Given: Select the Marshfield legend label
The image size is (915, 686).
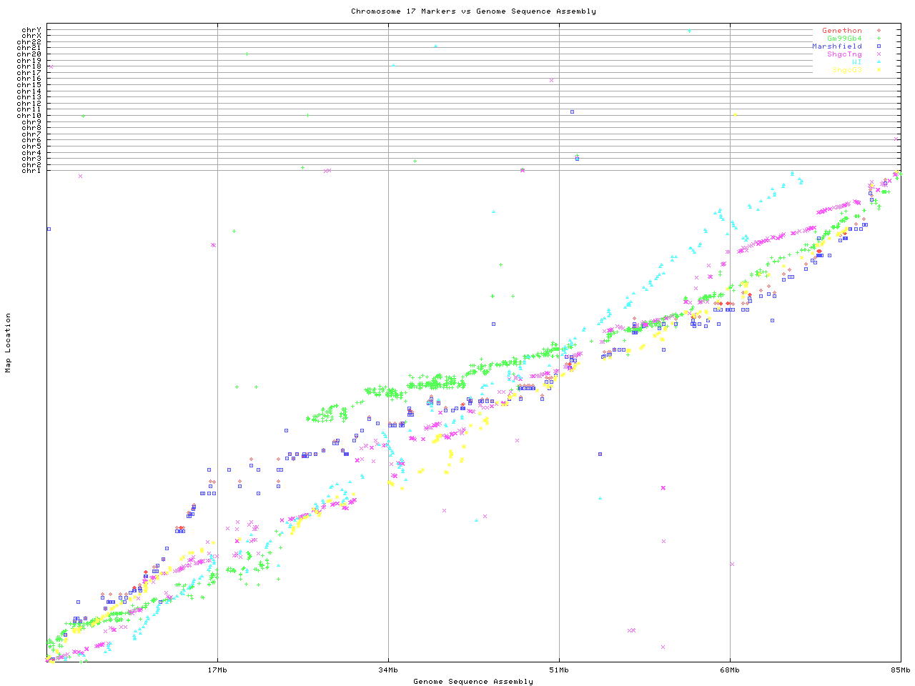Looking at the screenshot, I should coord(836,46).
